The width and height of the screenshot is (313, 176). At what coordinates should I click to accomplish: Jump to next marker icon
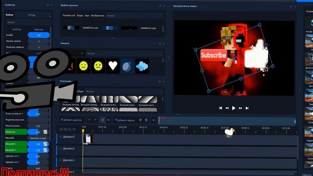point(146,120)
